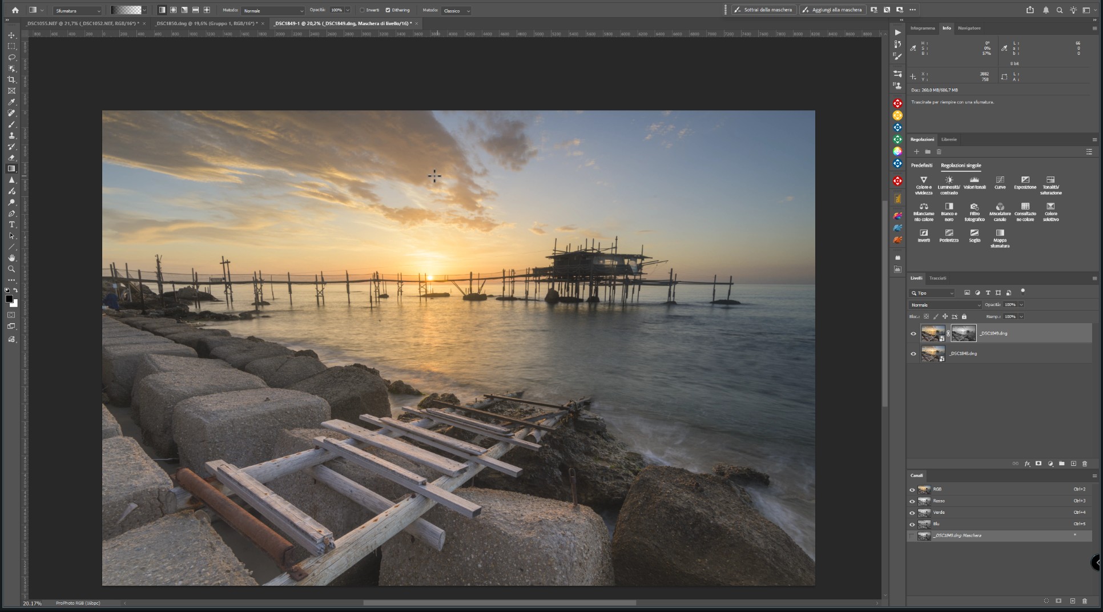Select the Type tool
1103x612 pixels.
pyautogui.click(x=11, y=225)
